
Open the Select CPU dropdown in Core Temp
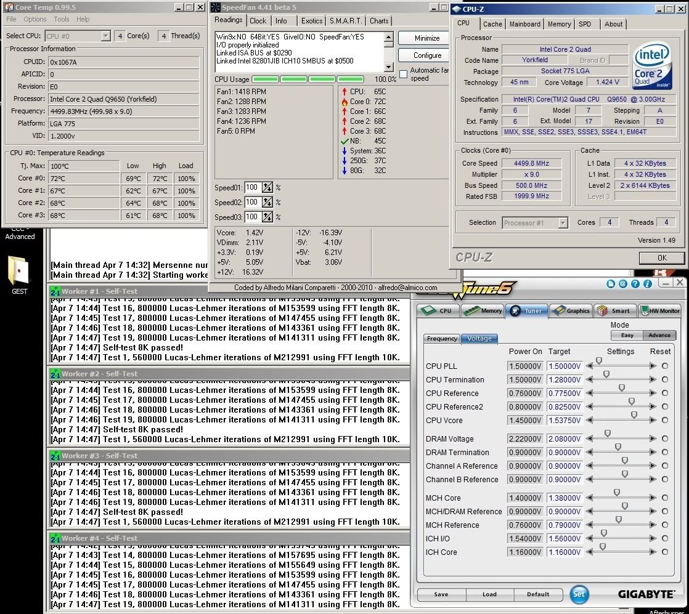(77, 36)
